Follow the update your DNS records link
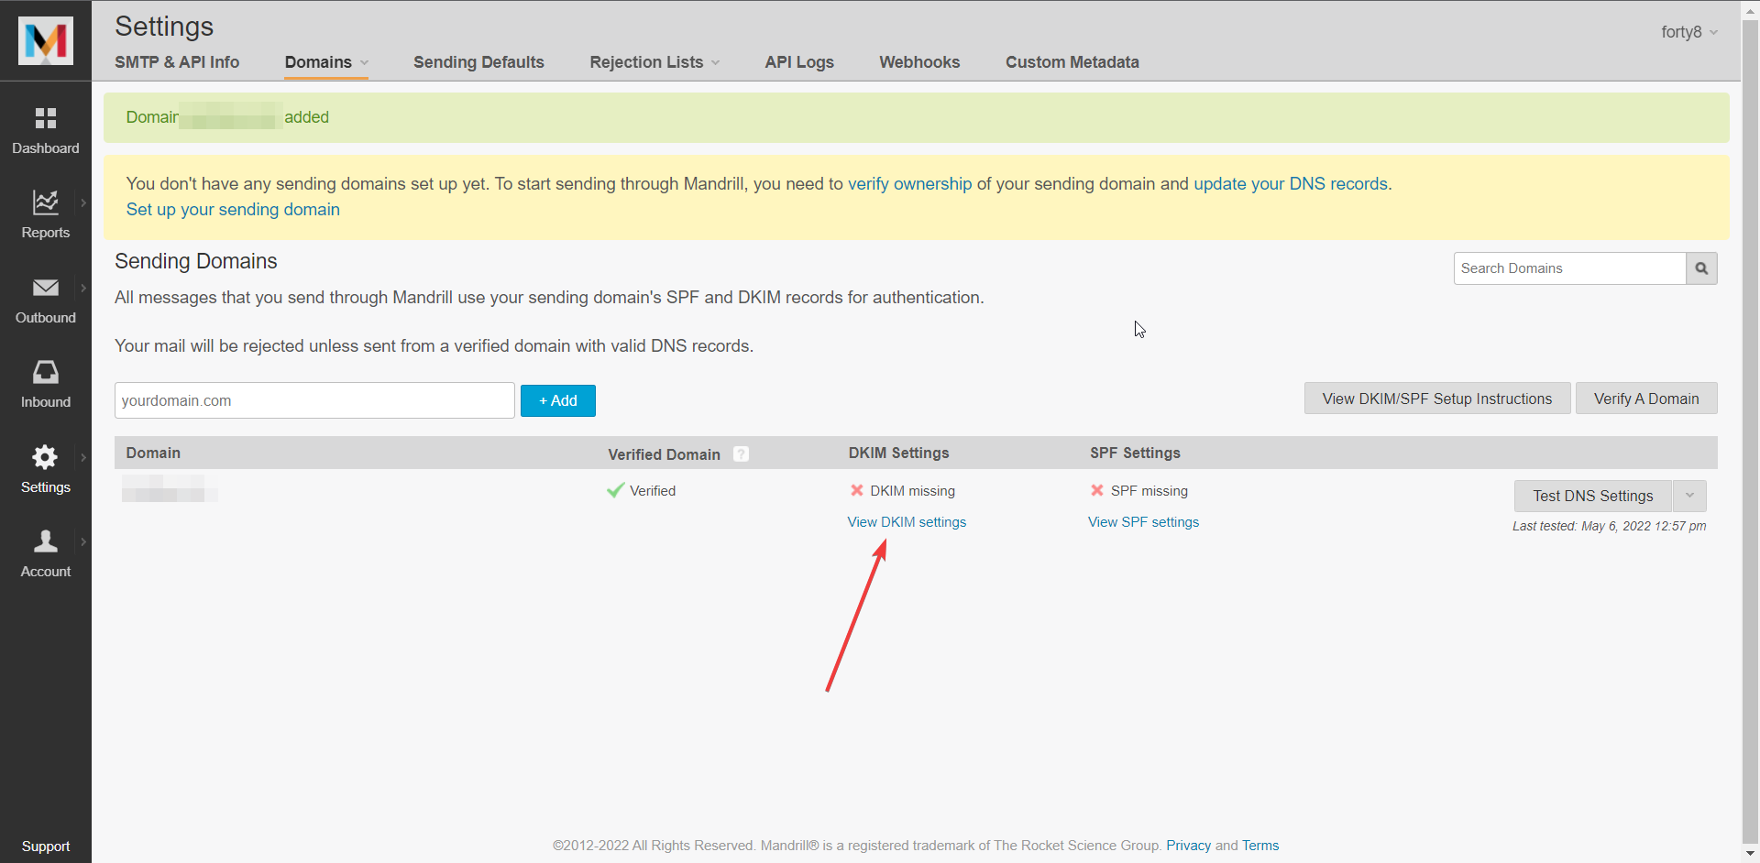This screenshot has width=1760, height=863. pyautogui.click(x=1291, y=184)
